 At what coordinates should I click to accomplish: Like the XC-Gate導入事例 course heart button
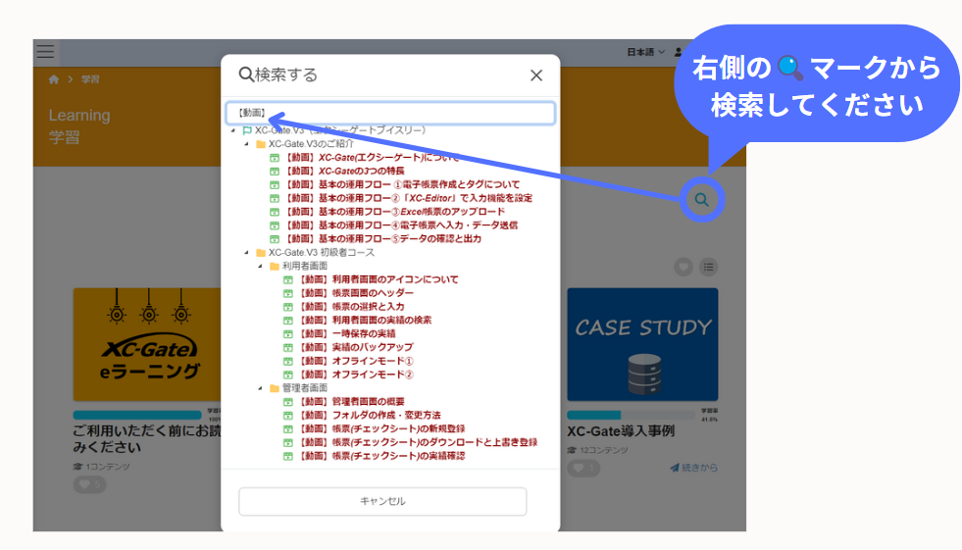pyautogui.click(x=581, y=468)
